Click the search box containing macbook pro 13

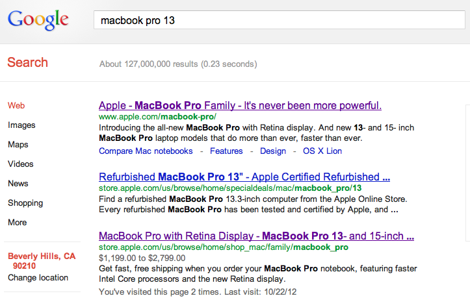pyautogui.click(x=280, y=21)
